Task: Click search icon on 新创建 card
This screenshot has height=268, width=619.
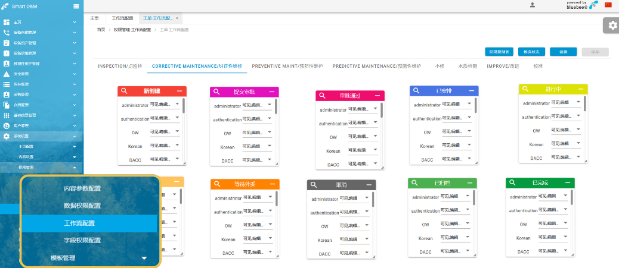Action: pyautogui.click(x=124, y=91)
